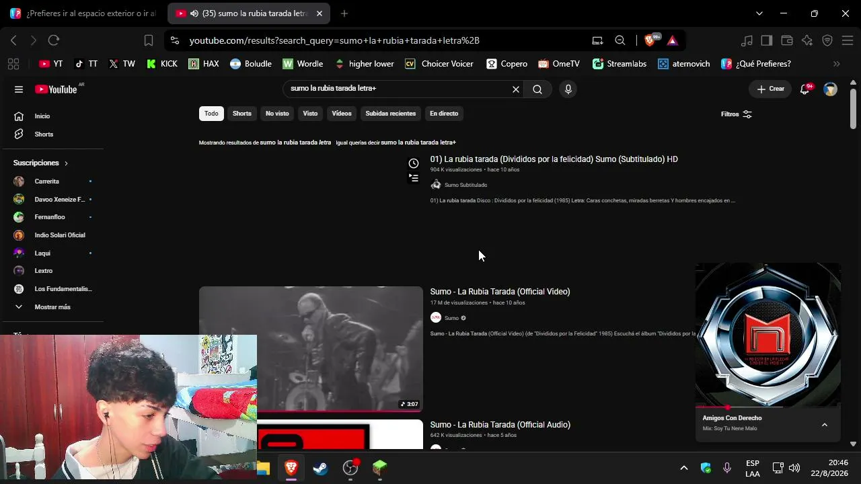Show more bookmarks with the double chevron
This screenshot has height=484, width=861.
(837, 64)
